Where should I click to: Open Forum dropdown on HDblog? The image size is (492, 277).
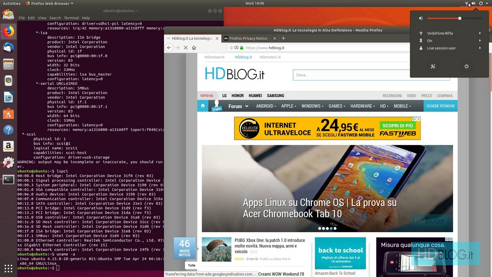pos(238,106)
